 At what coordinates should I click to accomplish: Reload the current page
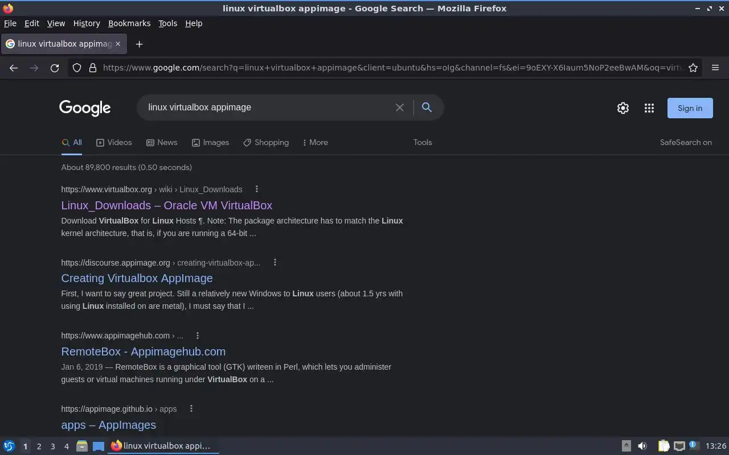(x=55, y=68)
